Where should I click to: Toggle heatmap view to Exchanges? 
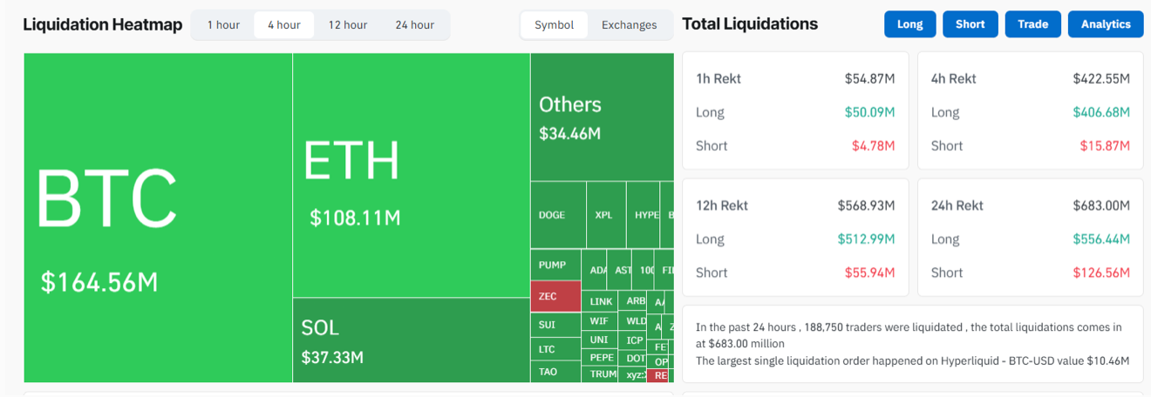tap(629, 25)
